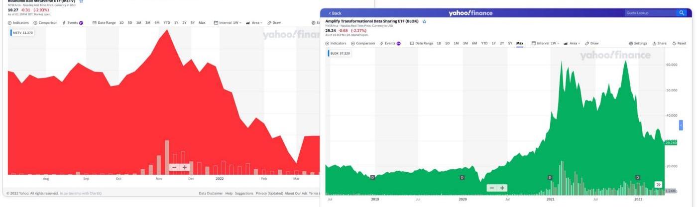This screenshot has width=697, height=207.
Task: Select 1Y range on BLOK chart
Action: pyautogui.click(x=493, y=43)
